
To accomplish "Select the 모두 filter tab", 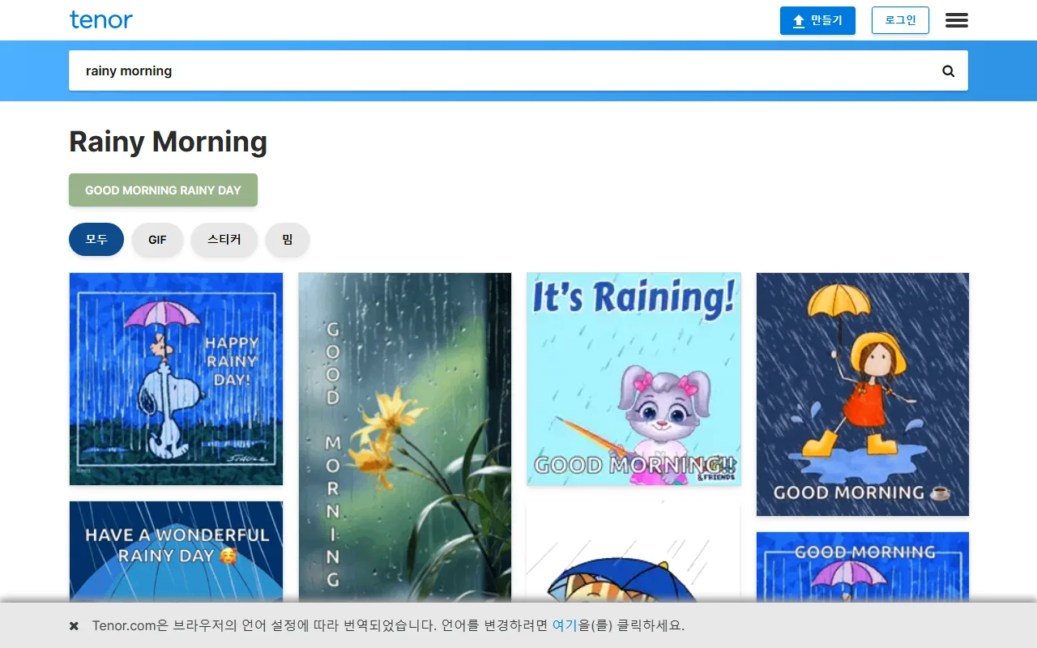I will point(96,240).
